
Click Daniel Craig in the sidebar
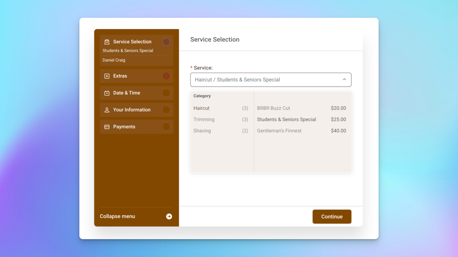(x=114, y=60)
